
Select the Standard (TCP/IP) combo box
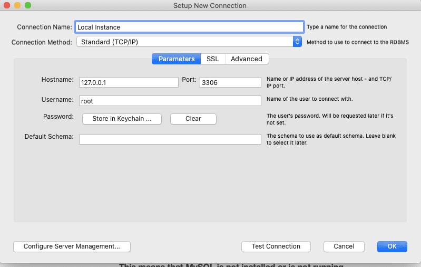tap(189, 42)
